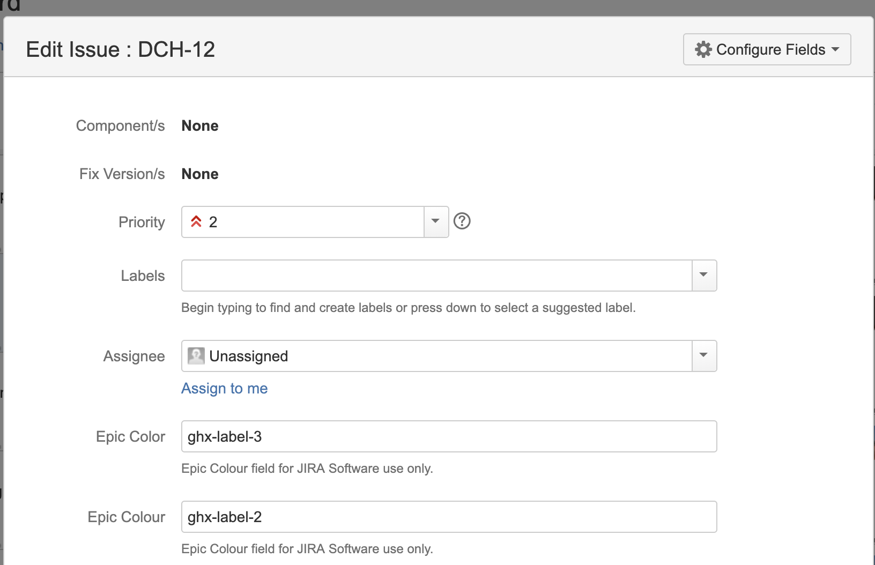Select the Priority value showing 2
This screenshot has width=875, height=565.
coord(300,221)
